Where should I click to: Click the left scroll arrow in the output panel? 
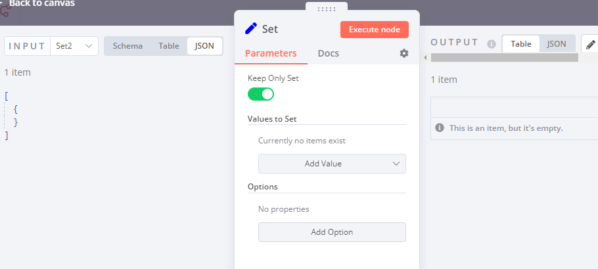click(x=425, y=58)
